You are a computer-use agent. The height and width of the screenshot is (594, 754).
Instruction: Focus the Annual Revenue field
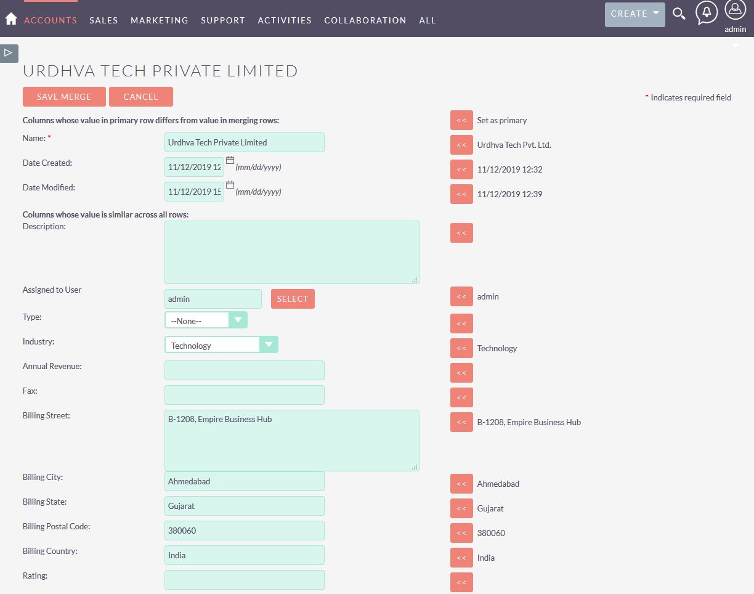coord(245,370)
